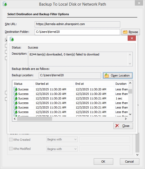Click status icon of 11:30:20–11:30:21 row

(15, 98)
